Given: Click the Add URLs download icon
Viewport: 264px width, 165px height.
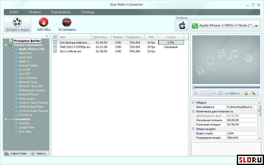Looking at the screenshot, I should 43,22.
